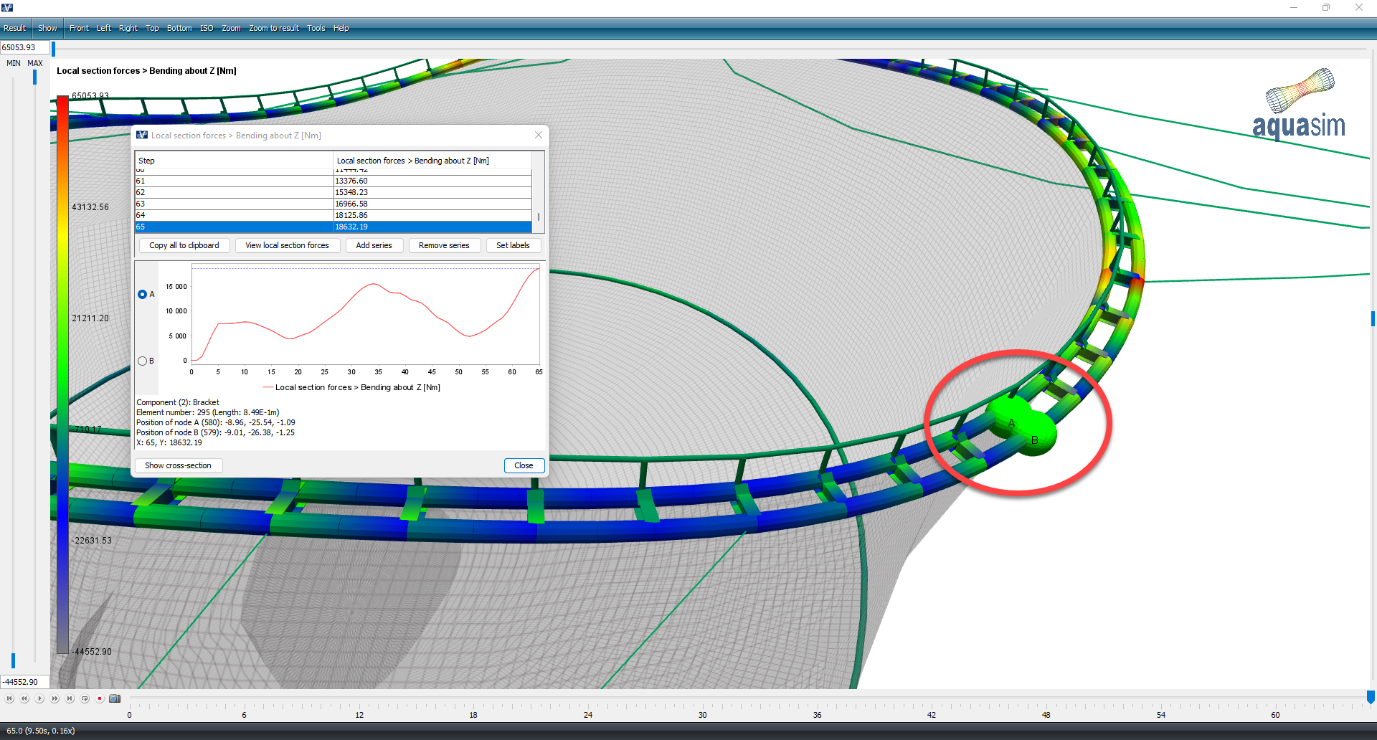
Task: Switch to Left view
Action: (104, 29)
